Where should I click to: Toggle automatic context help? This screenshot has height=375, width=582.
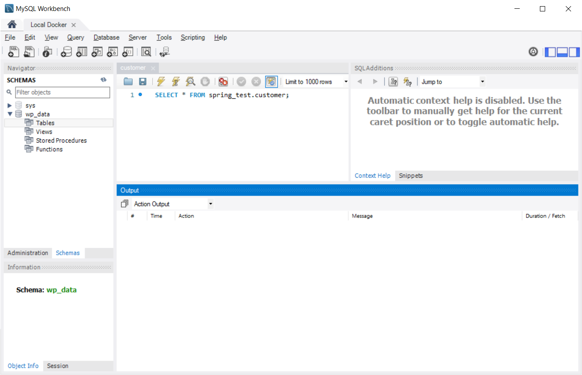click(x=407, y=82)
